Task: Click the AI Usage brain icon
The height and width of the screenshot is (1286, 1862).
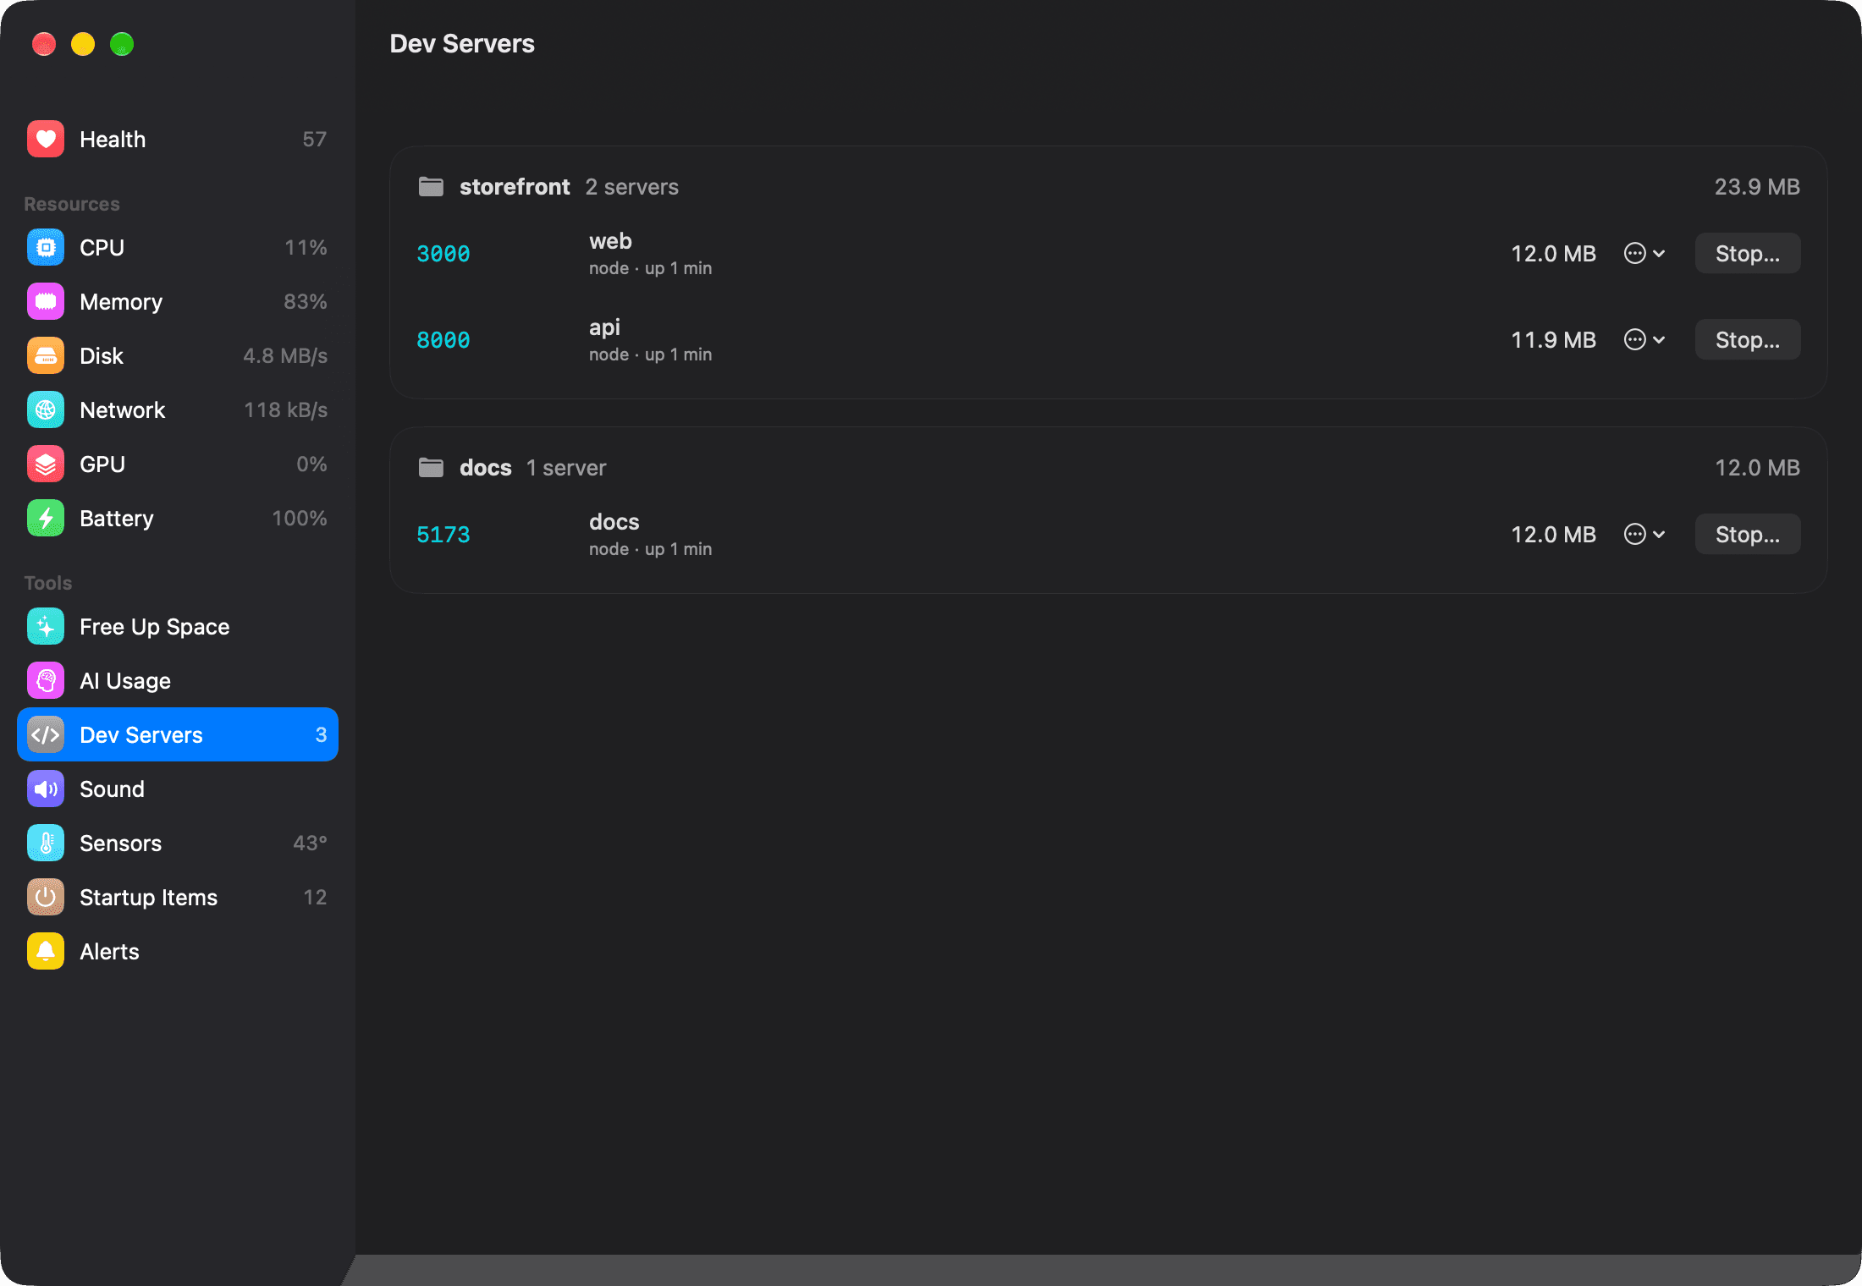Action: [46, 680]
